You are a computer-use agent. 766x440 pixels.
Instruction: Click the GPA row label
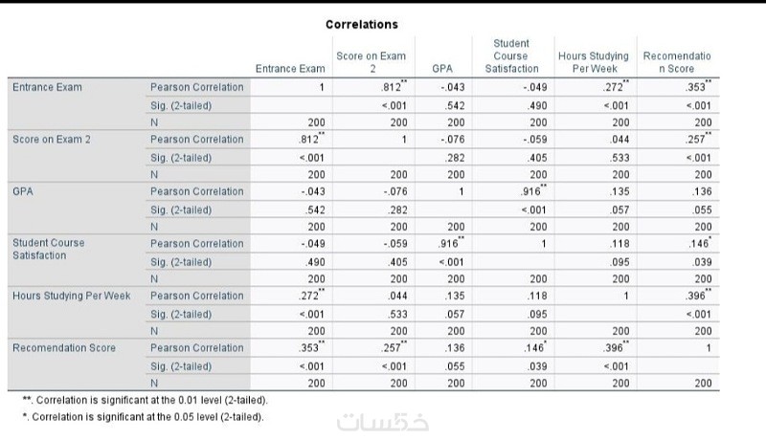pos(22,191)
